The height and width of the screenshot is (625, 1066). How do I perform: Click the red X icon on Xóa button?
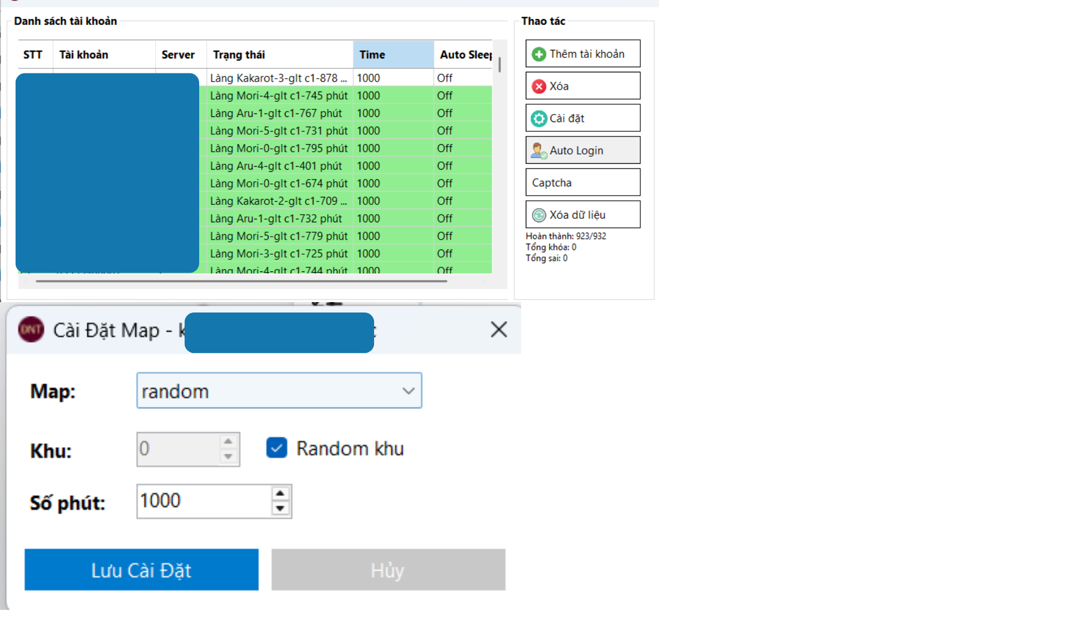(x=539, y=86)
